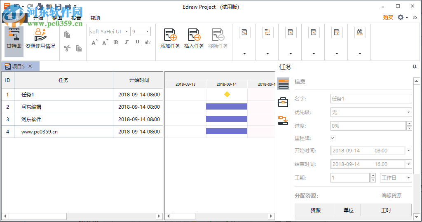Toggle italic formatting

coord(127,42)
